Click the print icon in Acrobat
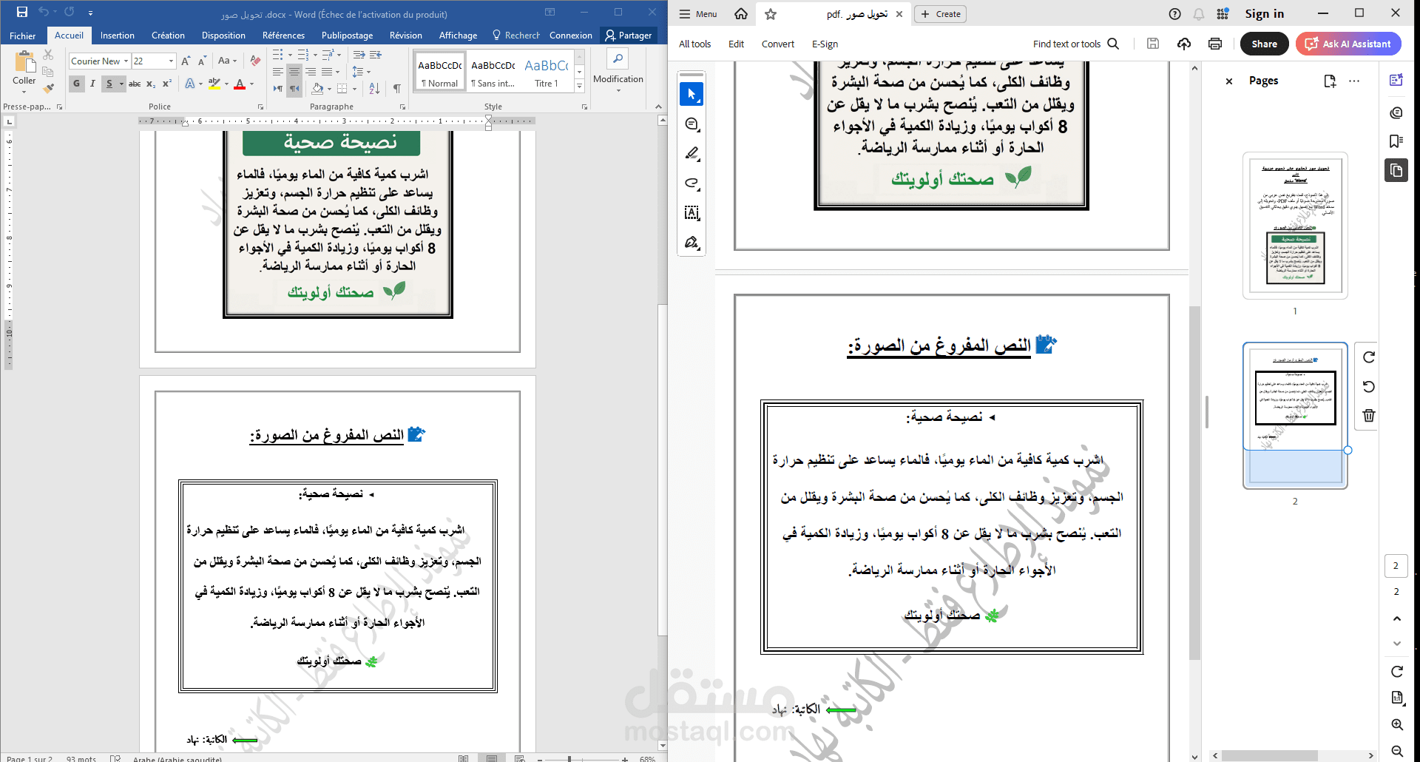Viewport: 1420px width, 762px height. click(x=1215, y=44)
